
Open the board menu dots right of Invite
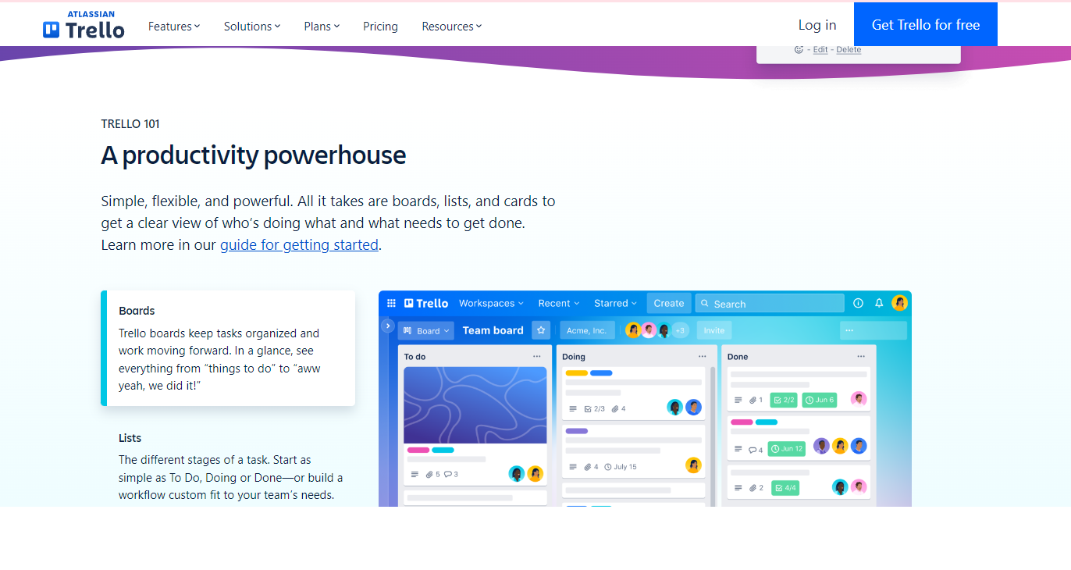[x=849, y=330]
